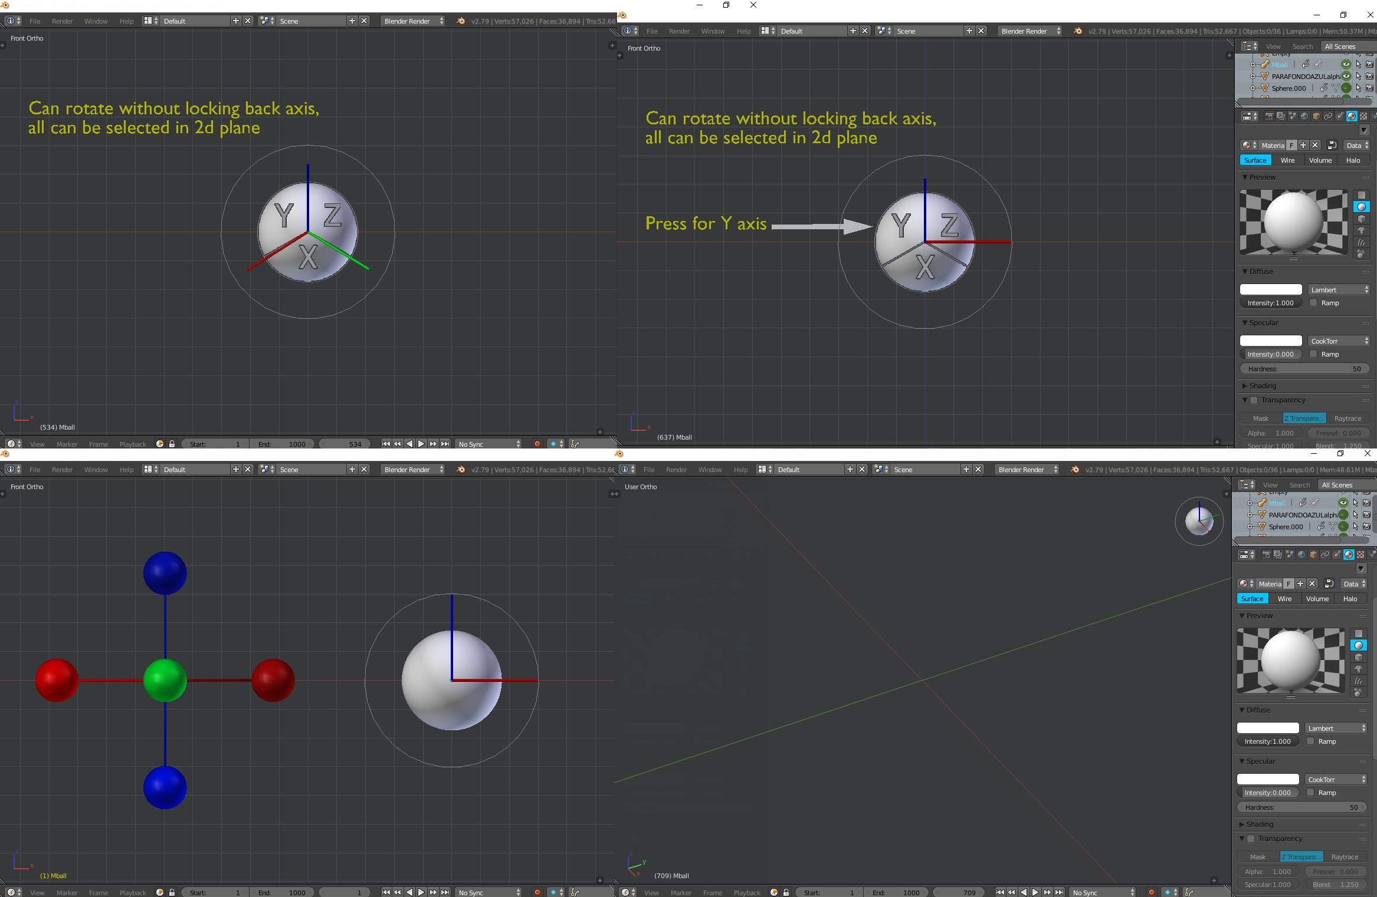
Task: Select cube preview shape in top-right window
Action: pos(1362,219)
